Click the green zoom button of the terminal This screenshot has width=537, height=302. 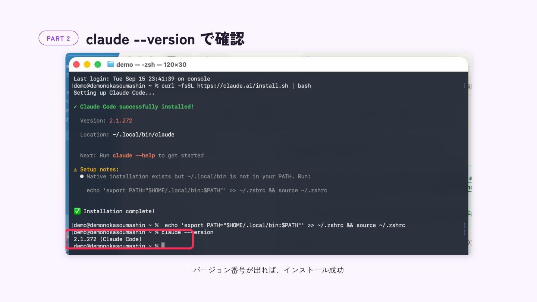pyautogui.click(x=98, y=65)
